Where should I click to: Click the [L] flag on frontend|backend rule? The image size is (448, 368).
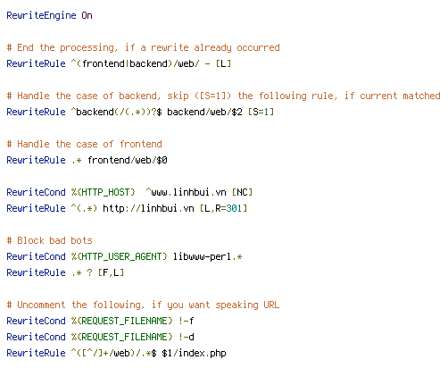pos(223,63)
